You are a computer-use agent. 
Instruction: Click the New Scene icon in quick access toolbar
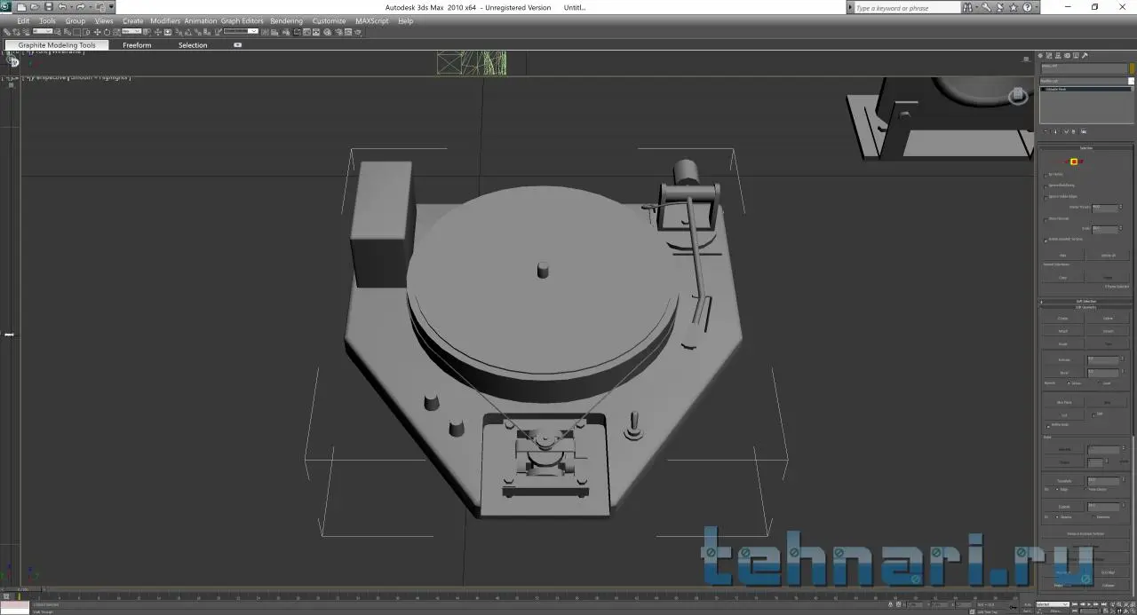pyautogui.click(x=21, y=6)
